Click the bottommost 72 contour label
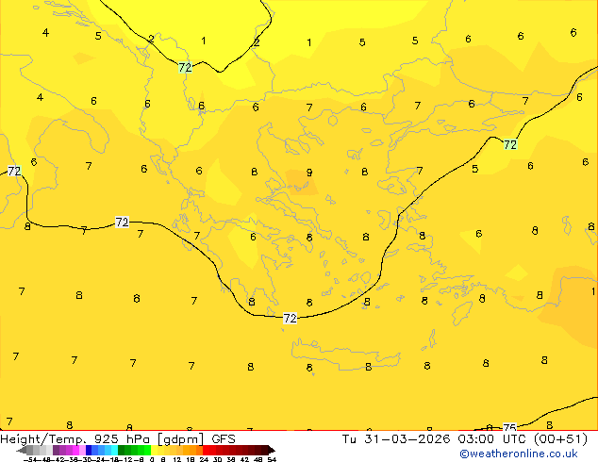Image resolution: width=598 pixels, height=462 pixels. point(290,319)
